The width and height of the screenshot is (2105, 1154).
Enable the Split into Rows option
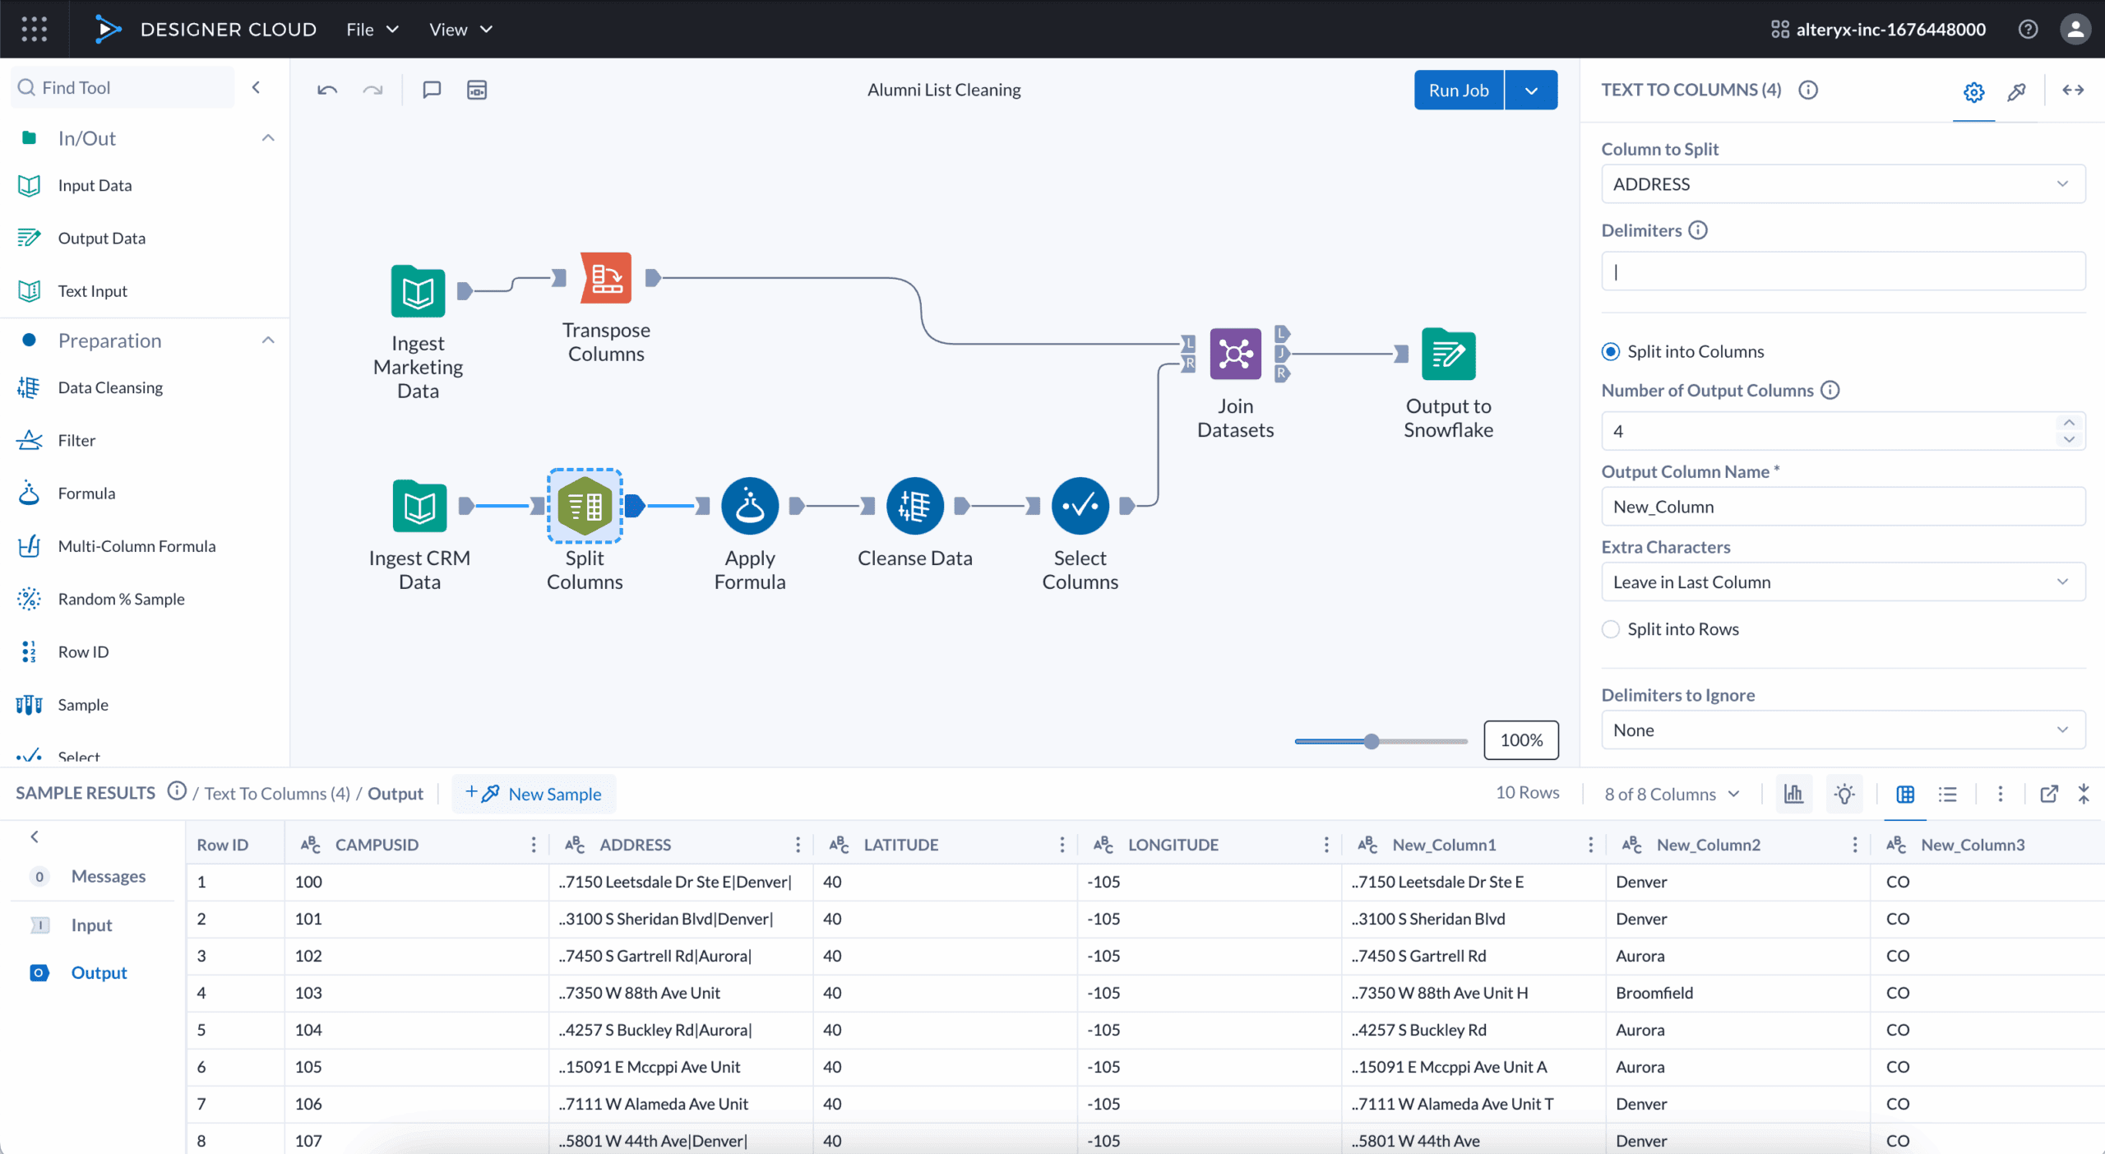[1610, 628]
